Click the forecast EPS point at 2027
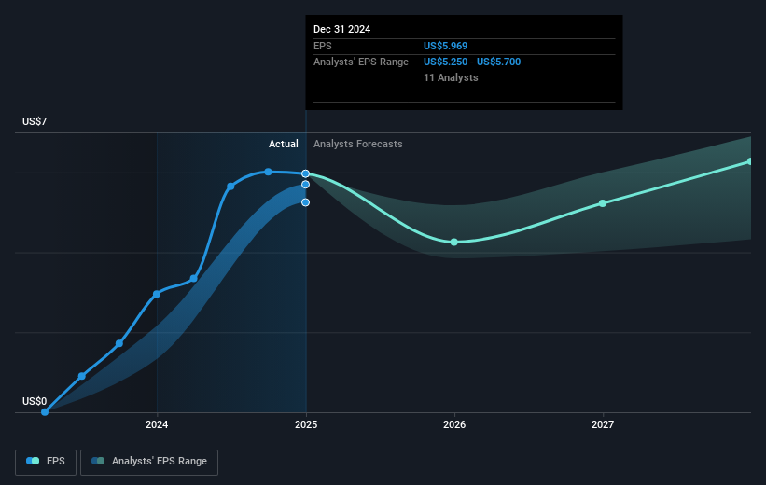Screen dimensions: 766x485 coord(603,203)
